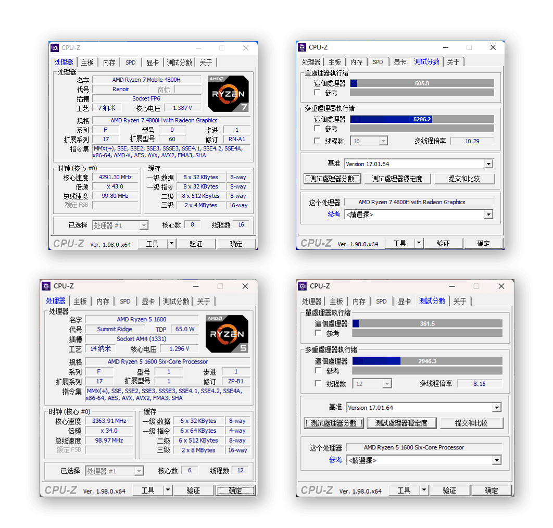Click CPU-Z app icon in Ryzen 7 4800H processor window
553x528 pixels.
click(x=55, y=47)
